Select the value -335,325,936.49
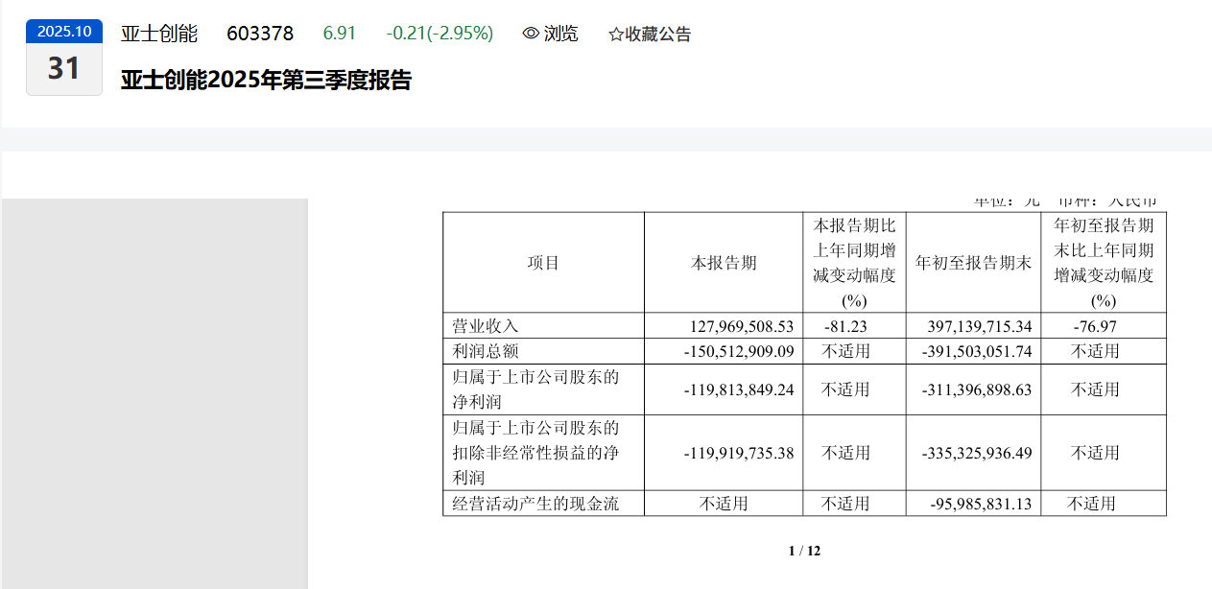This screenshot has height=589, width=1212. point(977,453)
